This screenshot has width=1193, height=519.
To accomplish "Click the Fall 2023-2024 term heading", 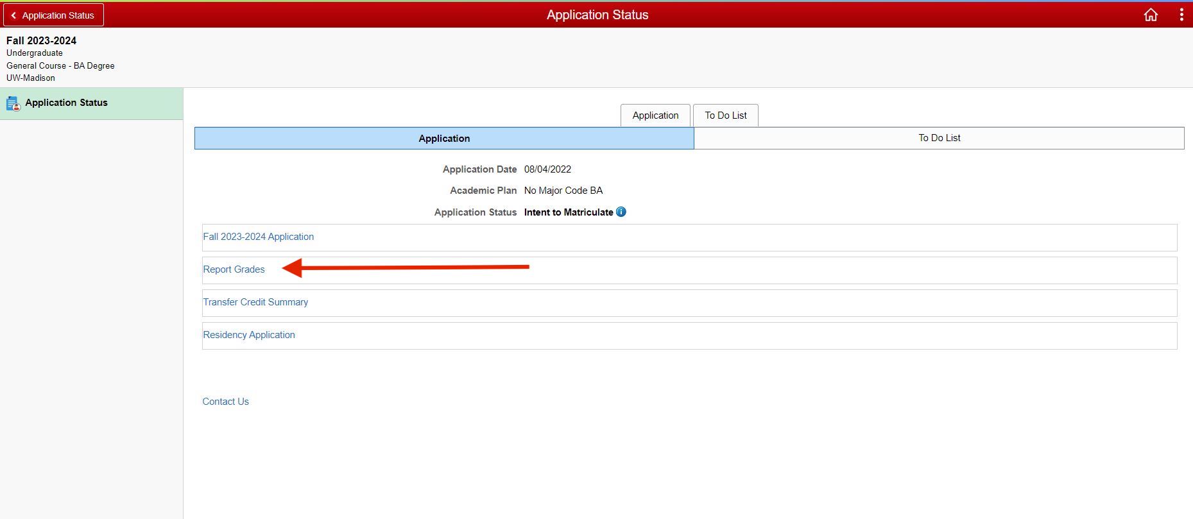I will [41, 40].
